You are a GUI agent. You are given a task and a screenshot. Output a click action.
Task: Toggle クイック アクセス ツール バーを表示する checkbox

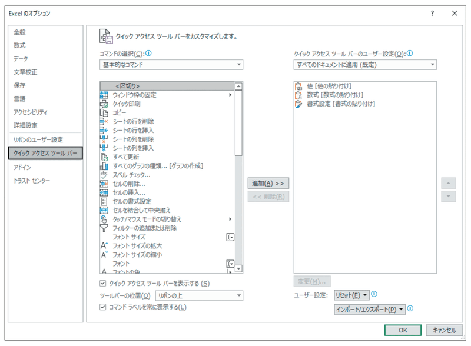[102, 283]
